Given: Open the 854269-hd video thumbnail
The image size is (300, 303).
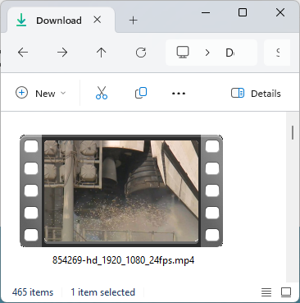Looking at the screenshot, I should pos(121,191).
